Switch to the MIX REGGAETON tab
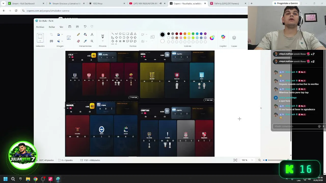 (147, 3)
